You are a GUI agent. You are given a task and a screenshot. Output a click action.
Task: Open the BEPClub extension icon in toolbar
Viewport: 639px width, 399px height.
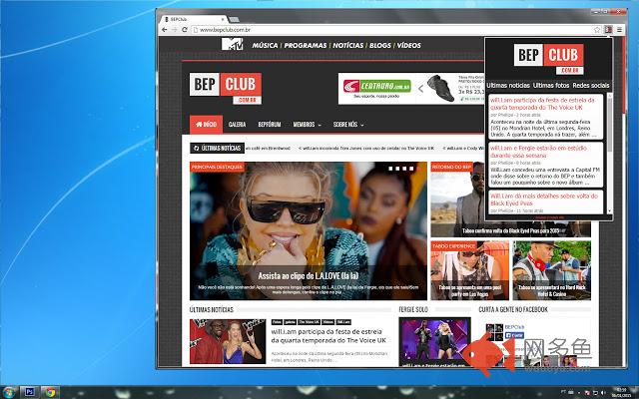[x=608, y=30]
